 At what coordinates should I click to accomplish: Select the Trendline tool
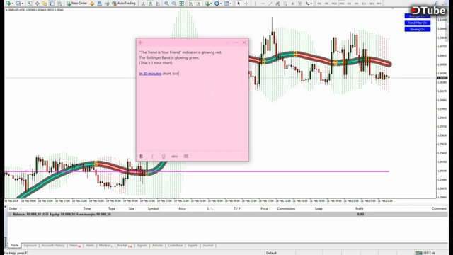270,4
